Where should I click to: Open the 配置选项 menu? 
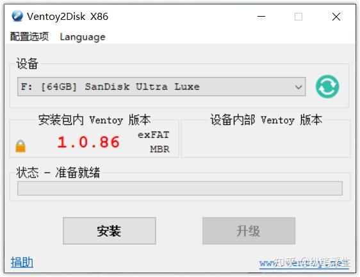tap(29, 37)
